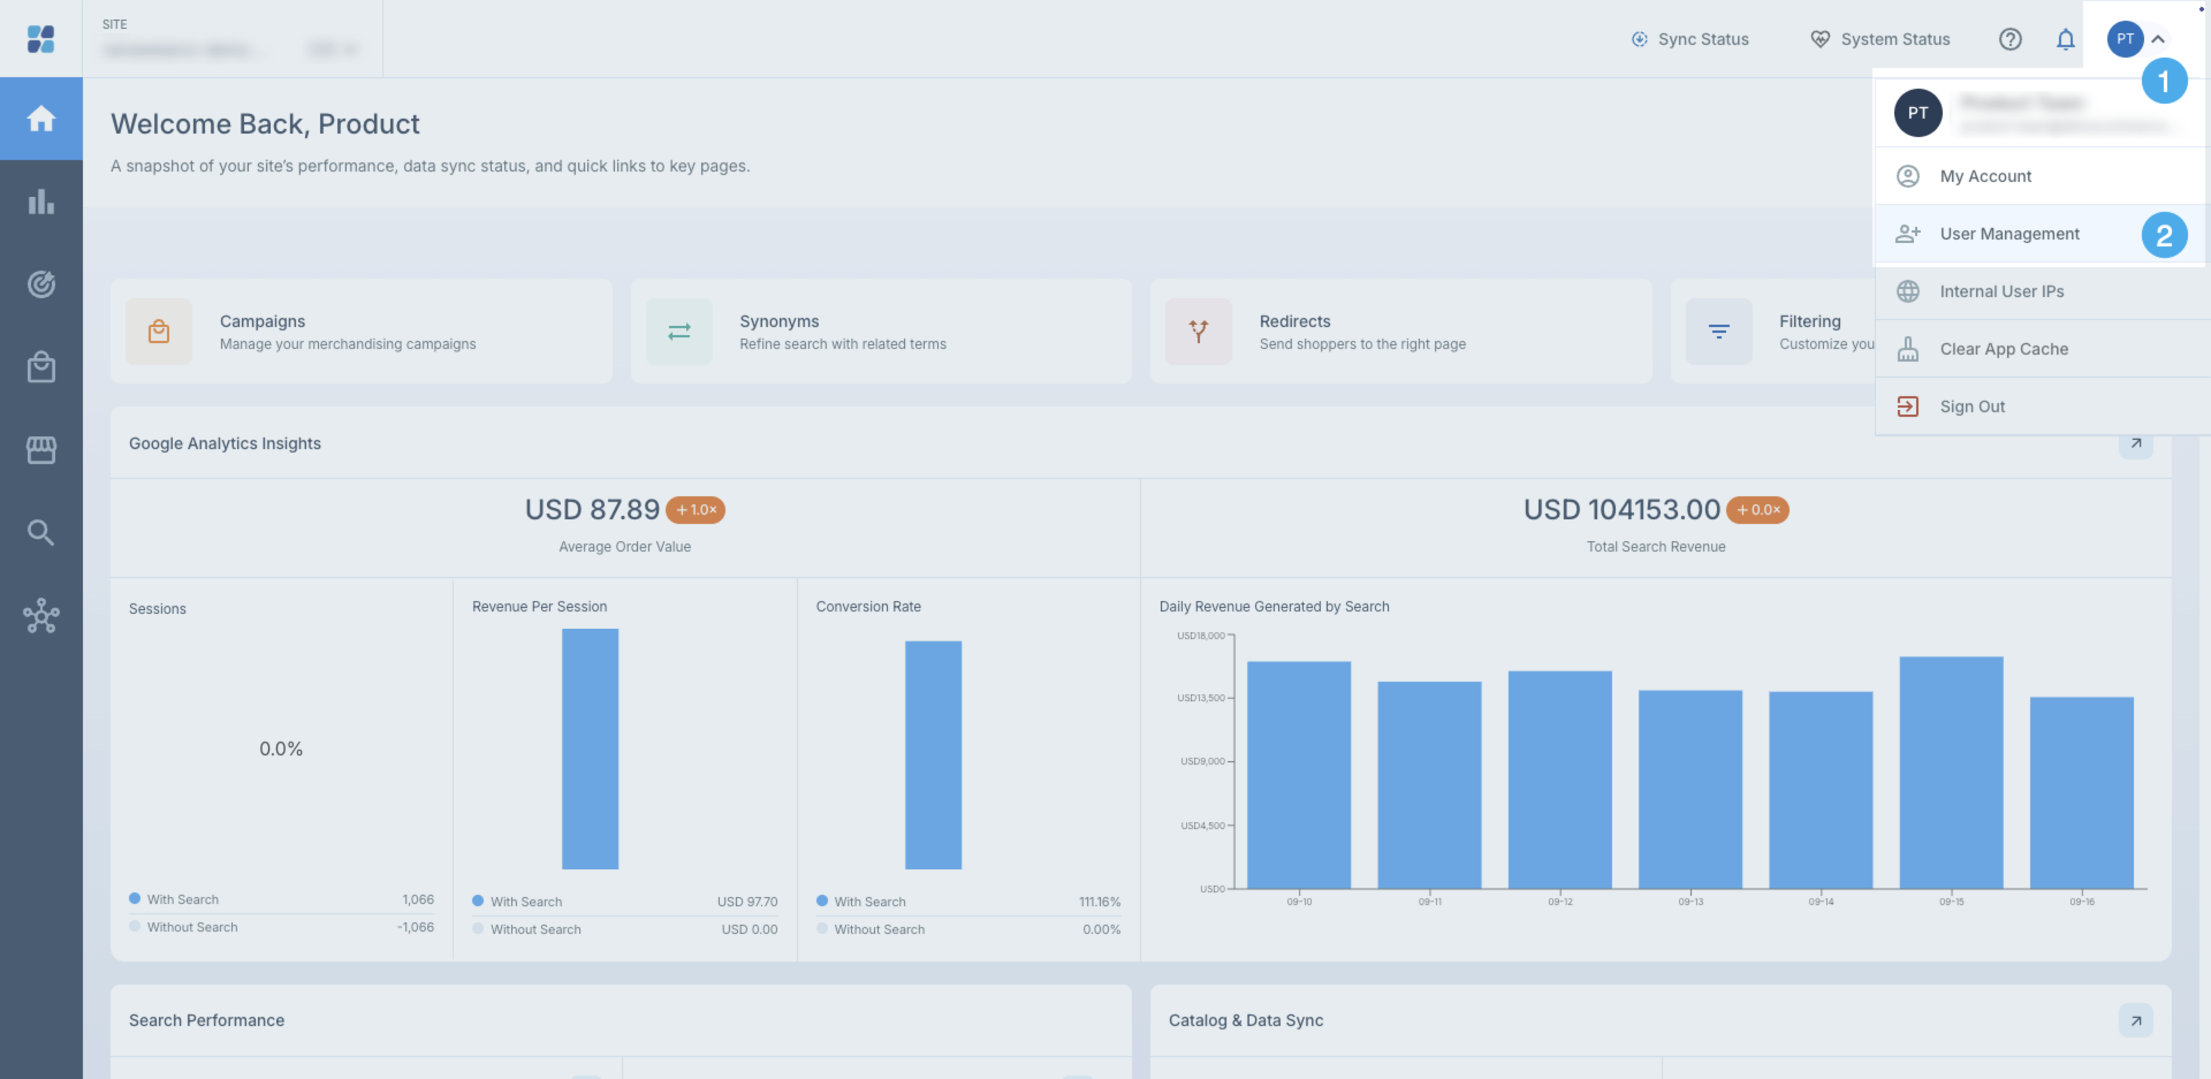
Task: Open the site selector dropdown
Action: click(x=231, y=40)
